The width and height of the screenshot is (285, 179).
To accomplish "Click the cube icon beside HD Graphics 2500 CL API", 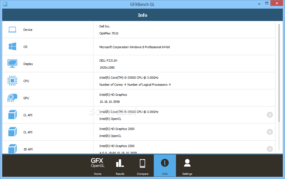I will click(12, 132).
